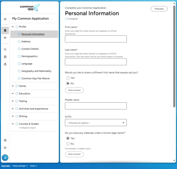The width and height of the screenshot is (177, 169).
Task: Click the Common App logo
Action: click(x=30, y=8)
